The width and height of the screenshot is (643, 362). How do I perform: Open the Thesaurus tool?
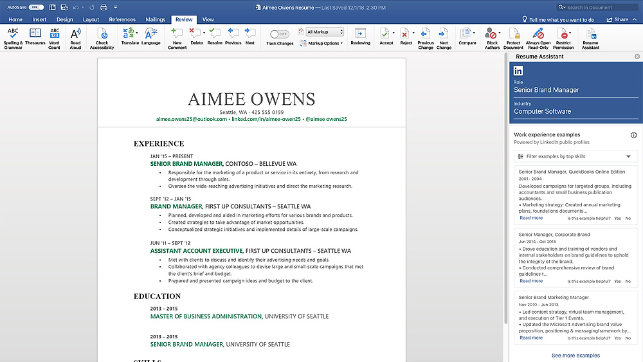point(35,37)
